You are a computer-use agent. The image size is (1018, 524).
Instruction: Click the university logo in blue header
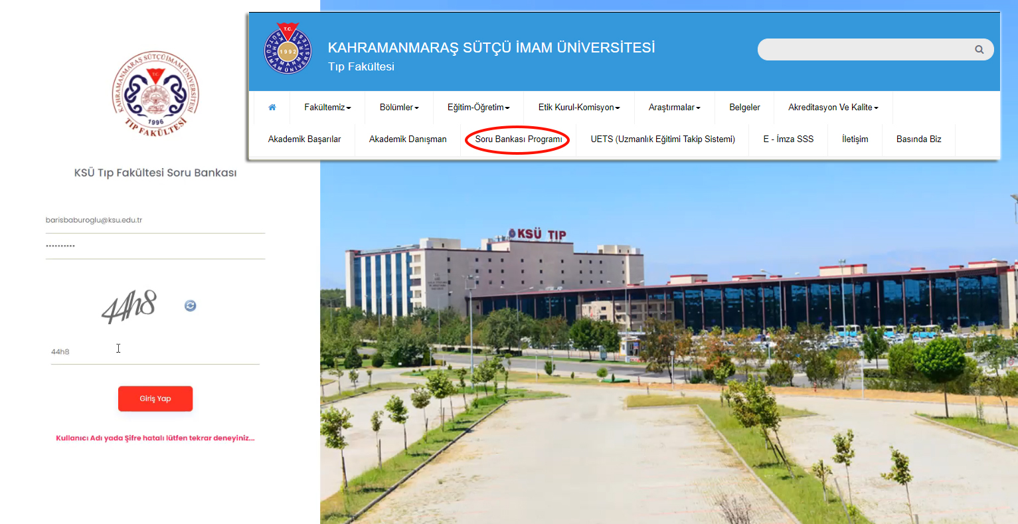288,48
